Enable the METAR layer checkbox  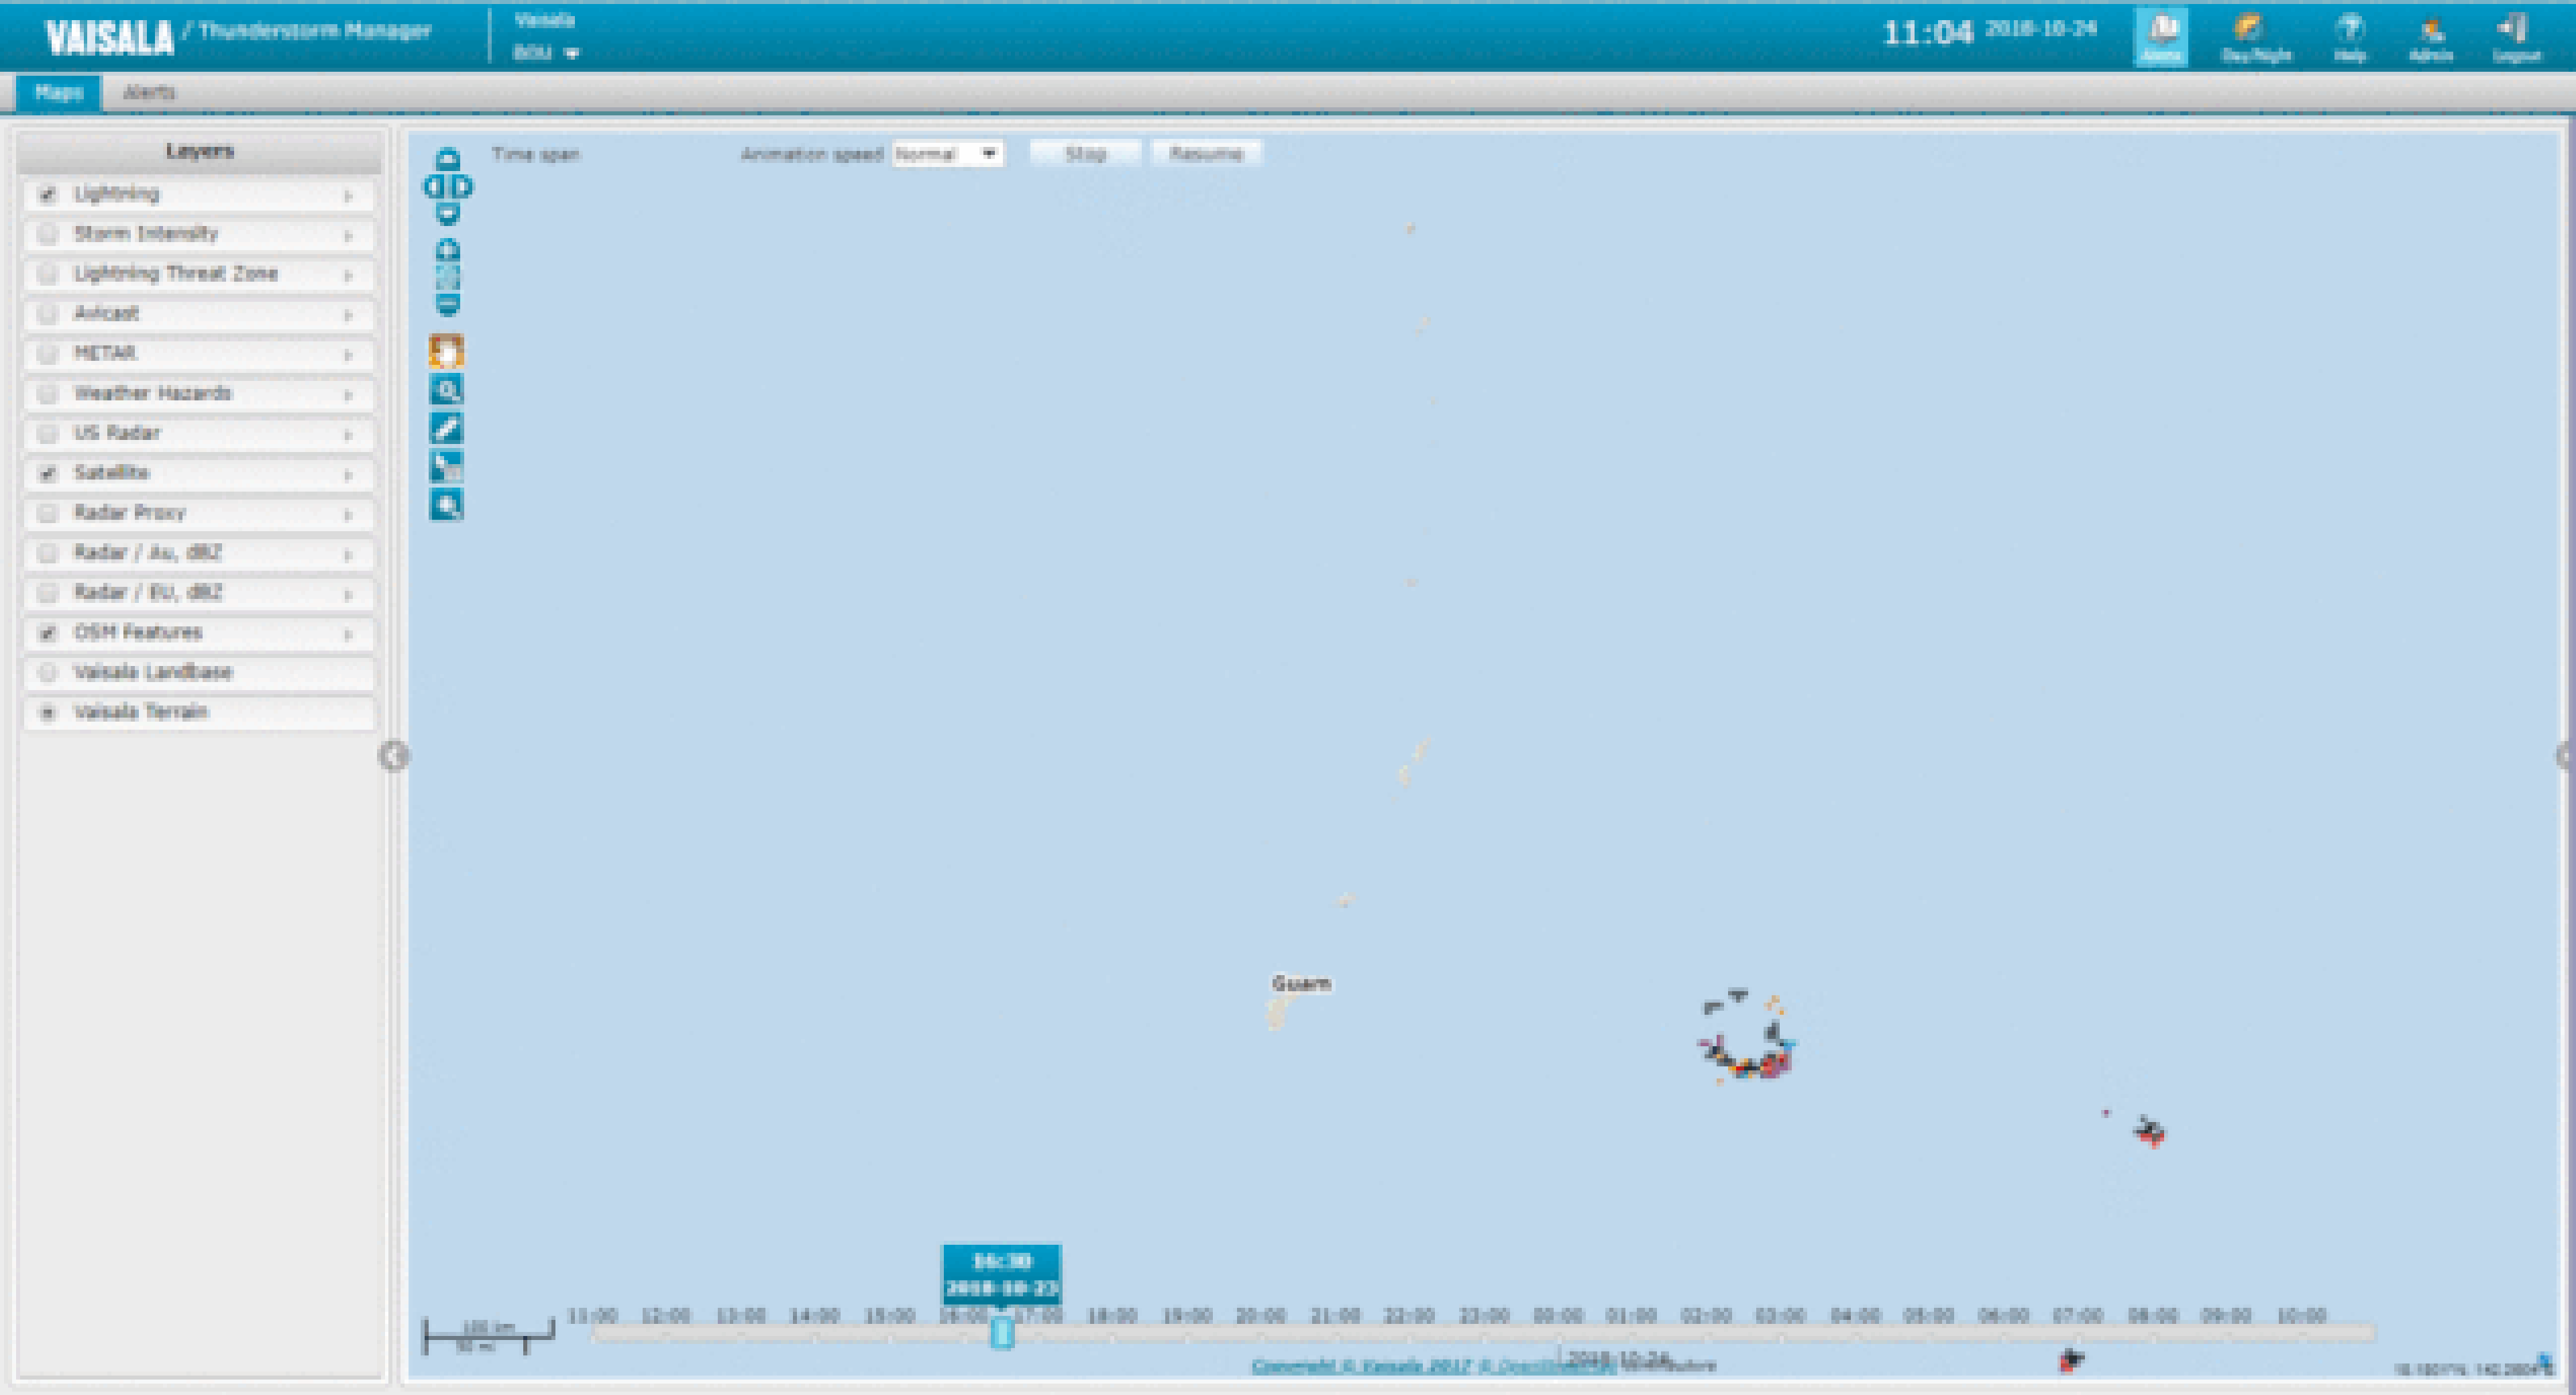pyautogui.click(x=47, y=354)
